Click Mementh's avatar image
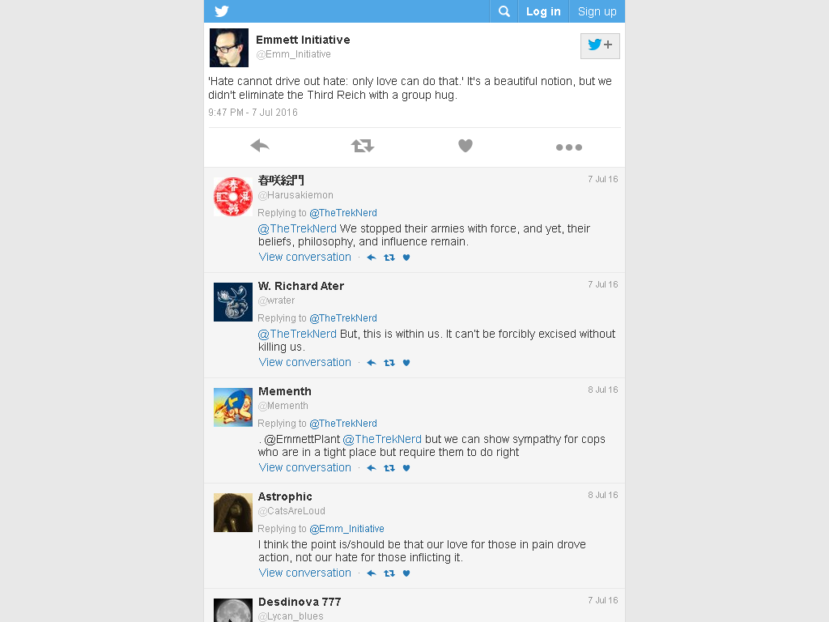 tap(233, 407)
